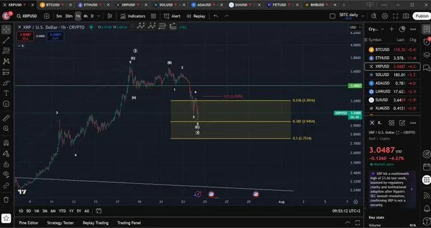Switch to the SOLUSD tab
This screenshot has width=431, height=228.
tap(169, 5)
